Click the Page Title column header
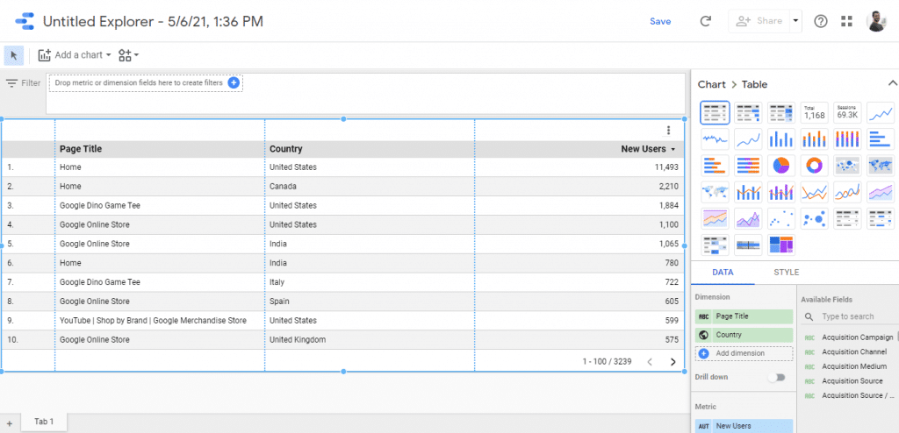The image size is (899, 433). click(x=81, y=149)
